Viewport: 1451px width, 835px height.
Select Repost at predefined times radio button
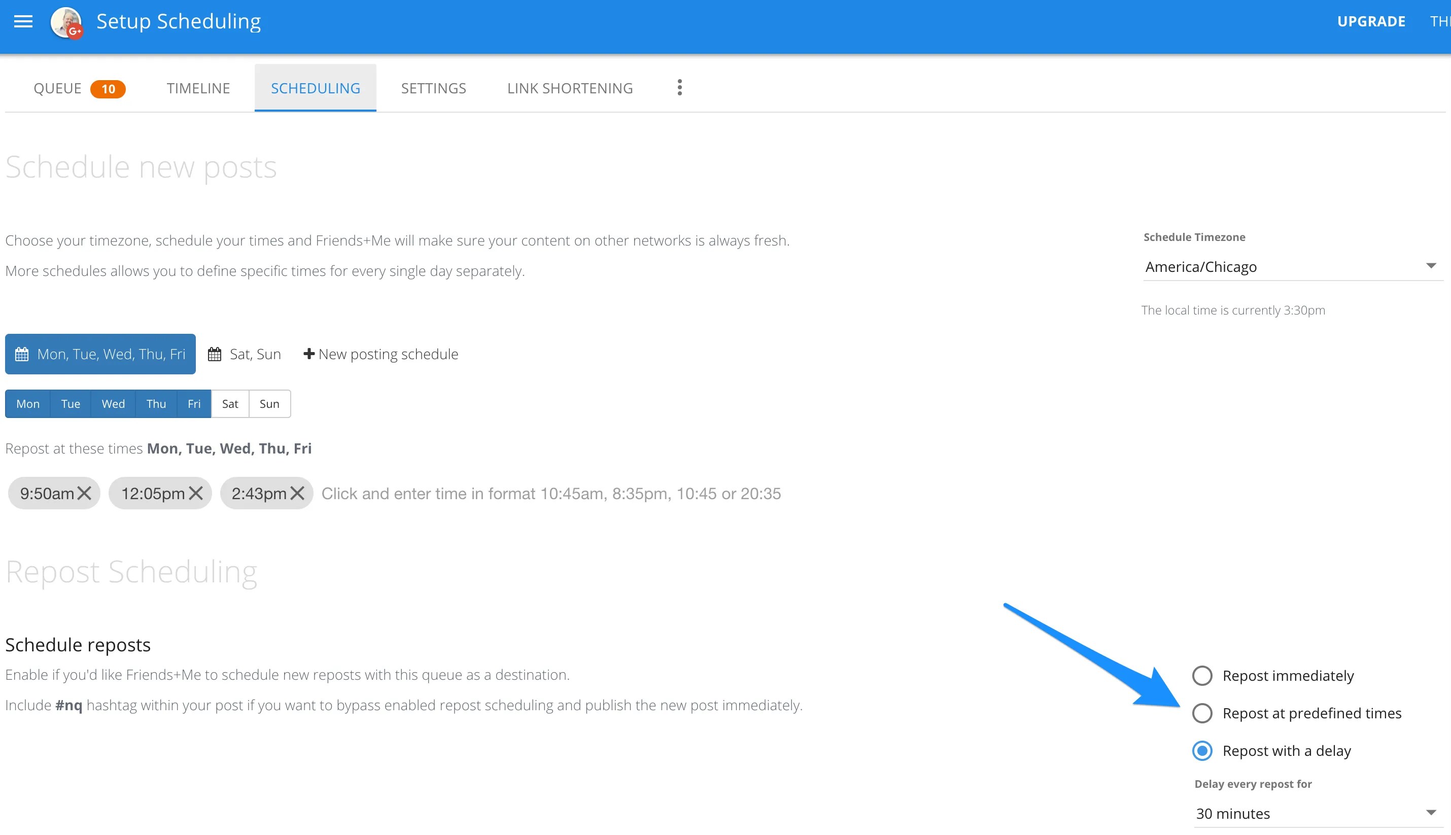1203,713
